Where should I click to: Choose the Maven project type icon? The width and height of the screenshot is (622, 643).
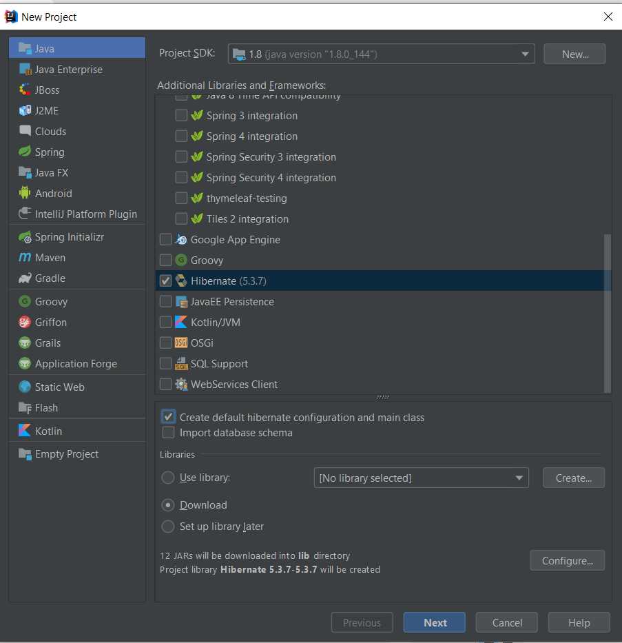coord(25,257)
